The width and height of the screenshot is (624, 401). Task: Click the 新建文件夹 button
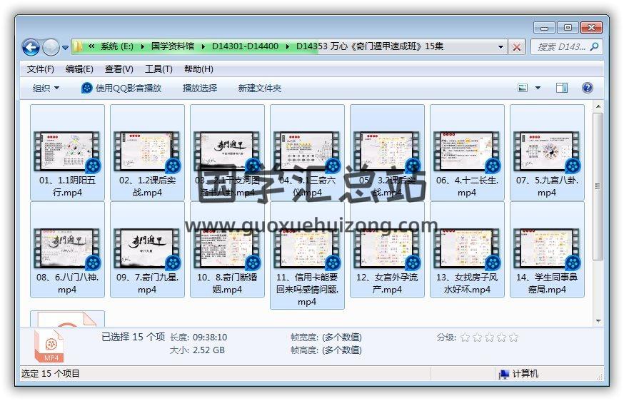260,88
